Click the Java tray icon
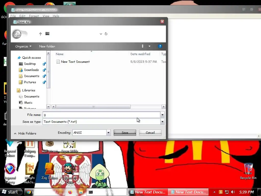This screenshot has width=261, height=196. tap(220, 192)
